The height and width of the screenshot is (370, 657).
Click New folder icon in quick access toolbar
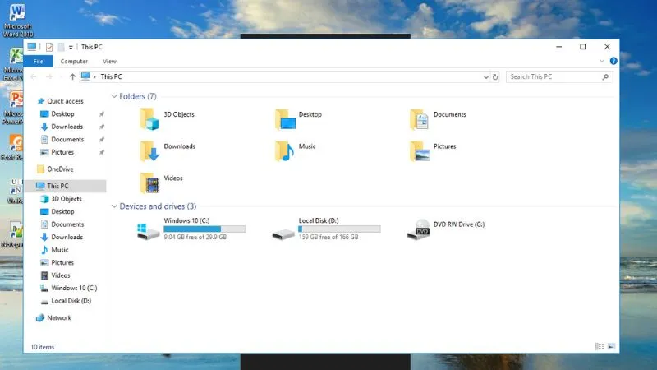pos(61,47)
